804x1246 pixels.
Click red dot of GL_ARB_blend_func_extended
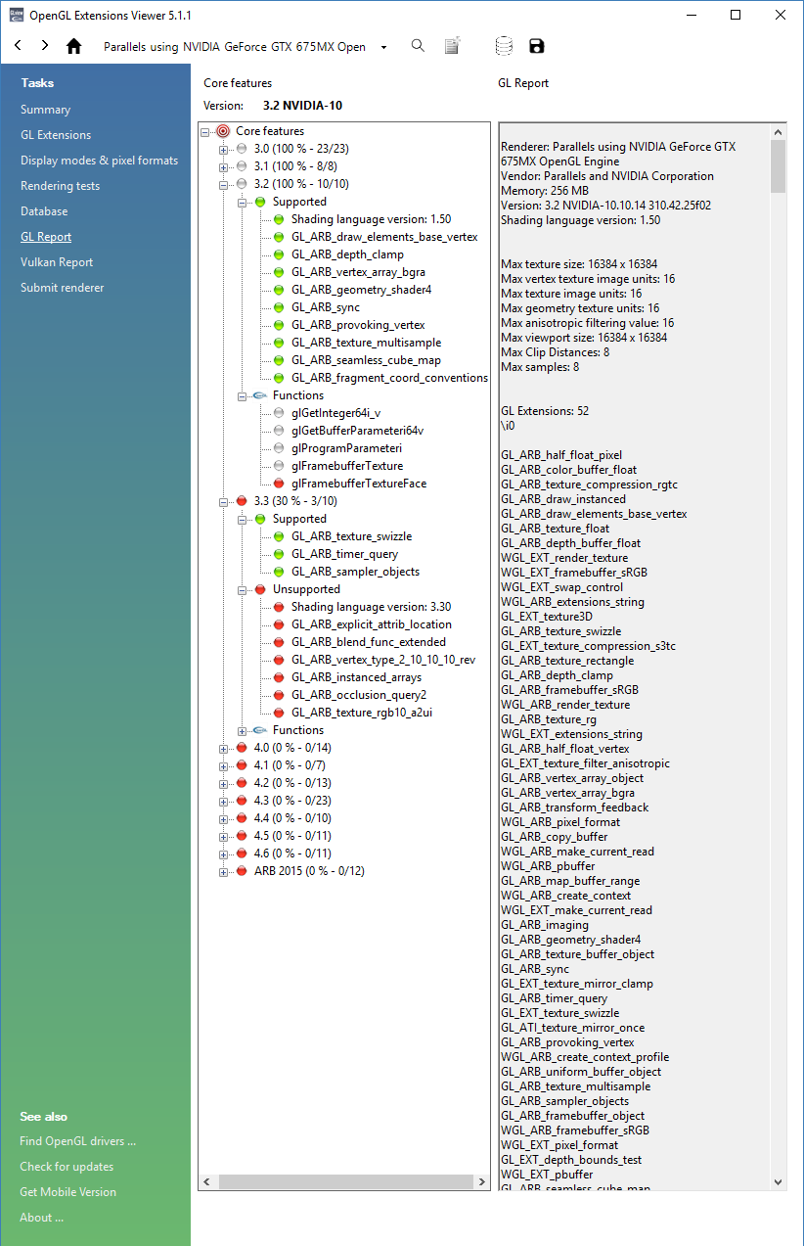279,642
